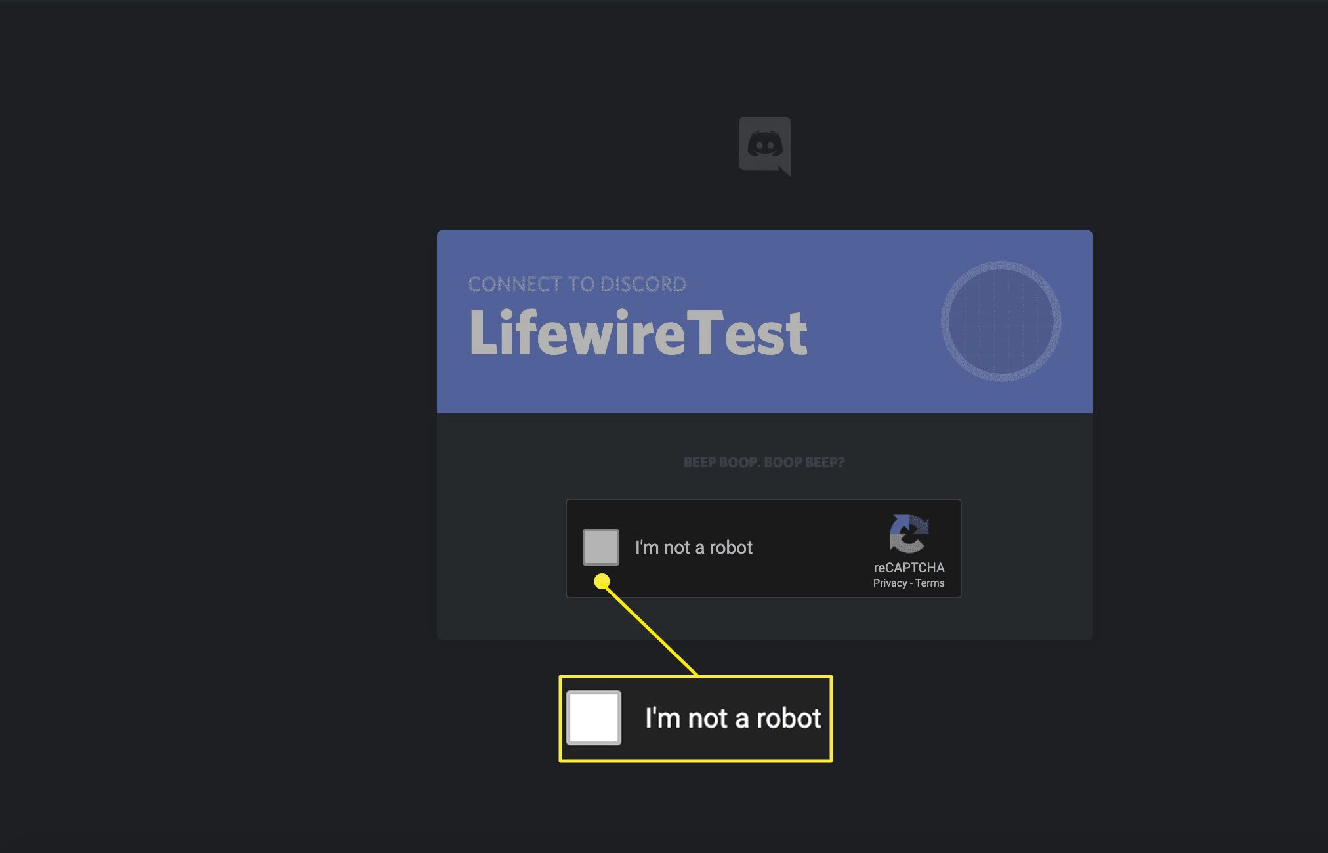Open the reCAPTCHA Privacy link
Image resolution: width=1328 pixels, height=853 pixels.
[x=889, y=583]
